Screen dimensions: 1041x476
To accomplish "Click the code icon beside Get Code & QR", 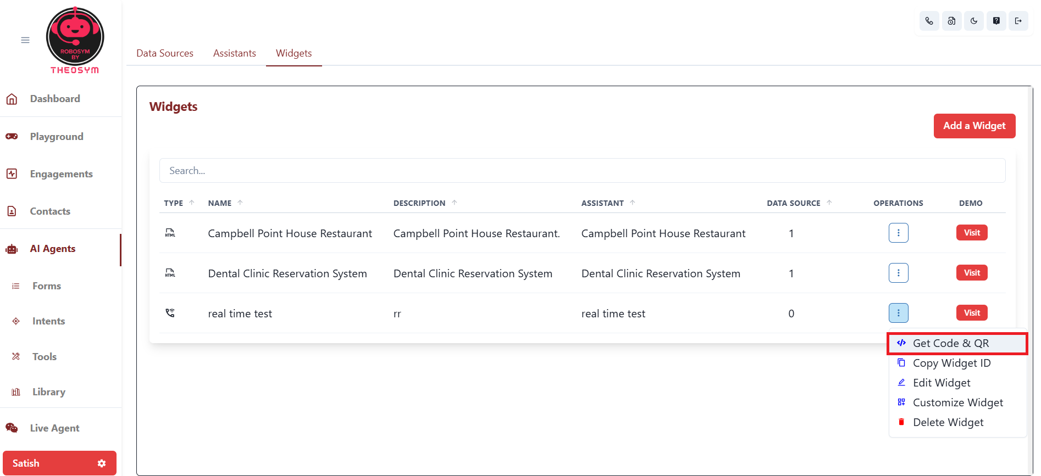I will [x=901, y=343].
